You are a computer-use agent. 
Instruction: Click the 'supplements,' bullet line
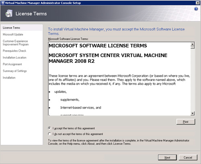[70, 100]
